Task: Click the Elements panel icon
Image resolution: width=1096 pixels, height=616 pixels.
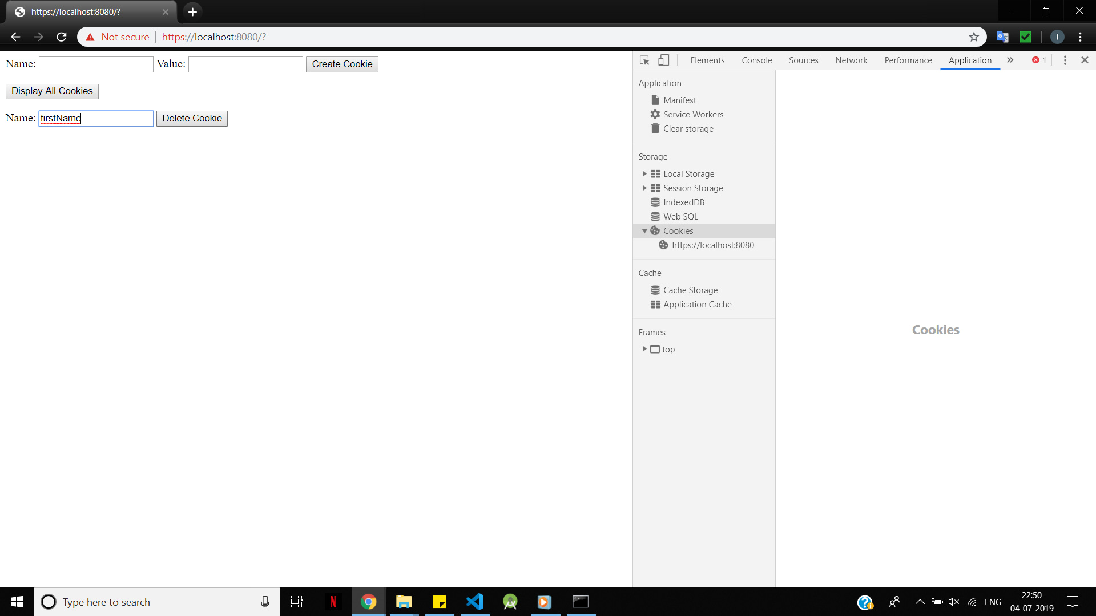Action: pos(706,60)
